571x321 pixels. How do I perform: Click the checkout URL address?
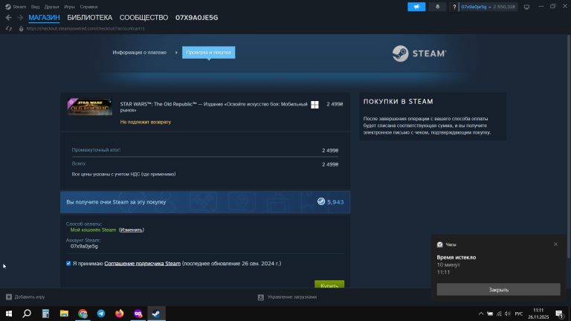click(86, 28)
